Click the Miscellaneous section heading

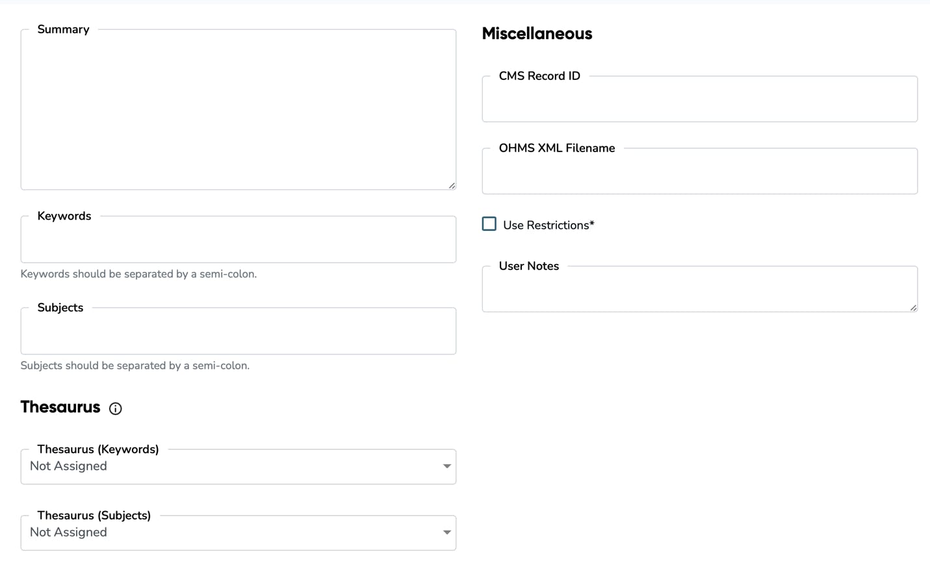(537, 33)
